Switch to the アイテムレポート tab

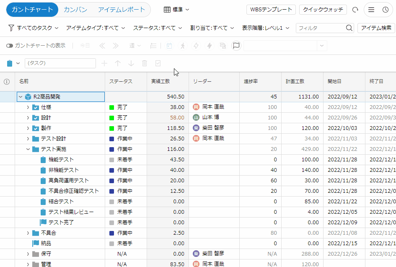click(122, 10)
